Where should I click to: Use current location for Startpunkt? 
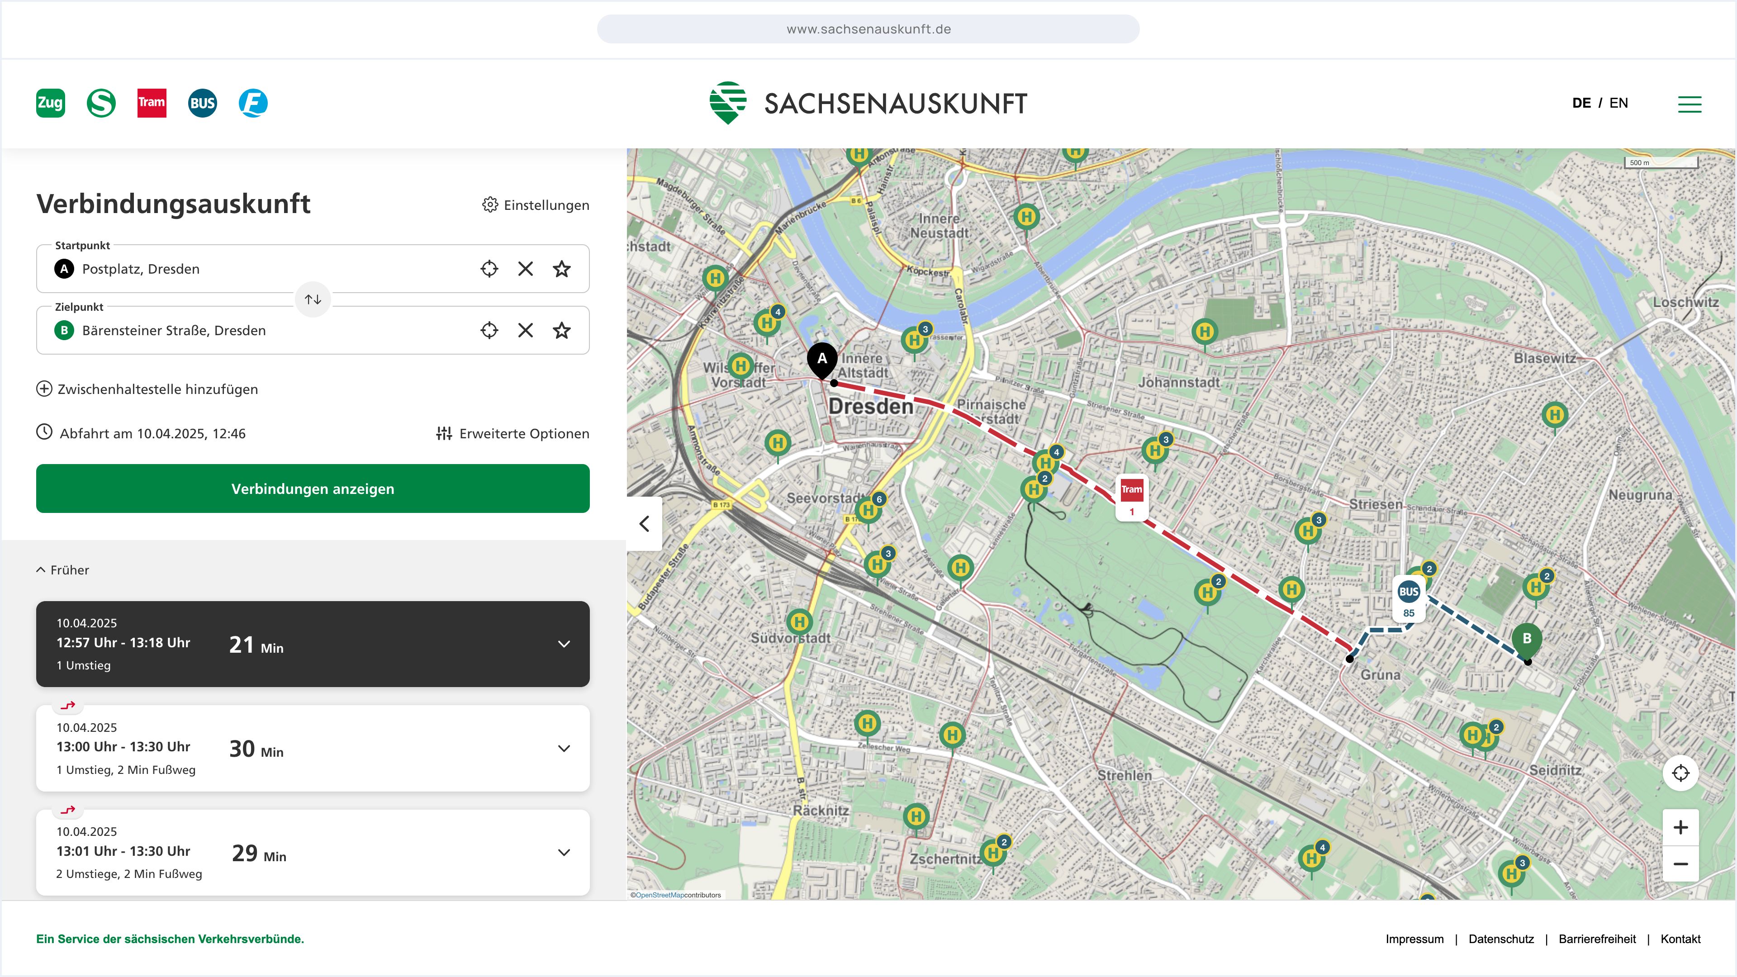click(489, 269)
